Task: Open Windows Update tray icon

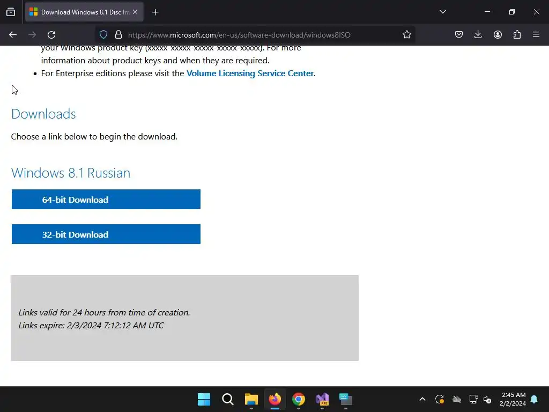Action: pyautogui.click(x=440, y=399)
